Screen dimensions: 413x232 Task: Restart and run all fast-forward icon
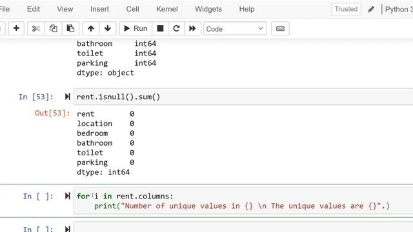point(192,28)
